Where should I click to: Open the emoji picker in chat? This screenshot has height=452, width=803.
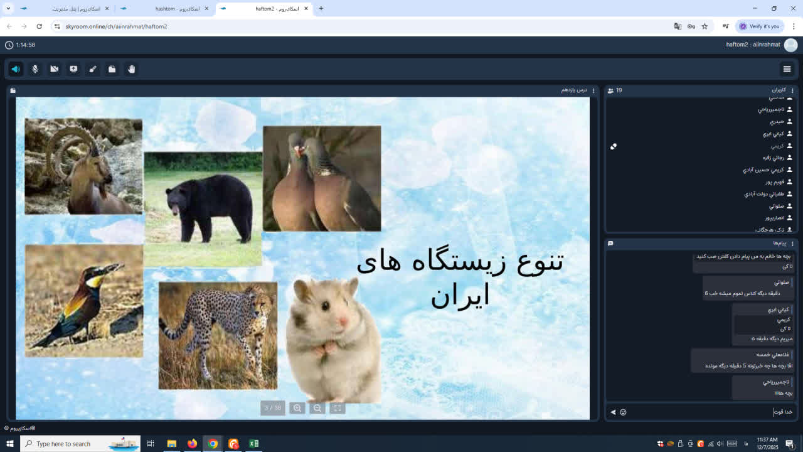click(623, 412)
